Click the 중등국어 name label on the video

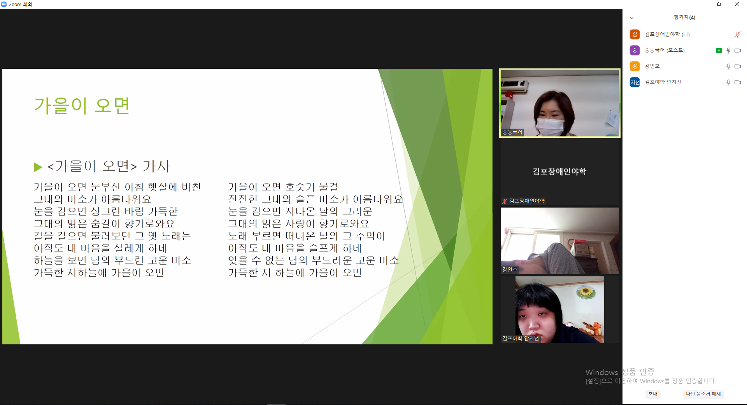[x=512, y=132]
